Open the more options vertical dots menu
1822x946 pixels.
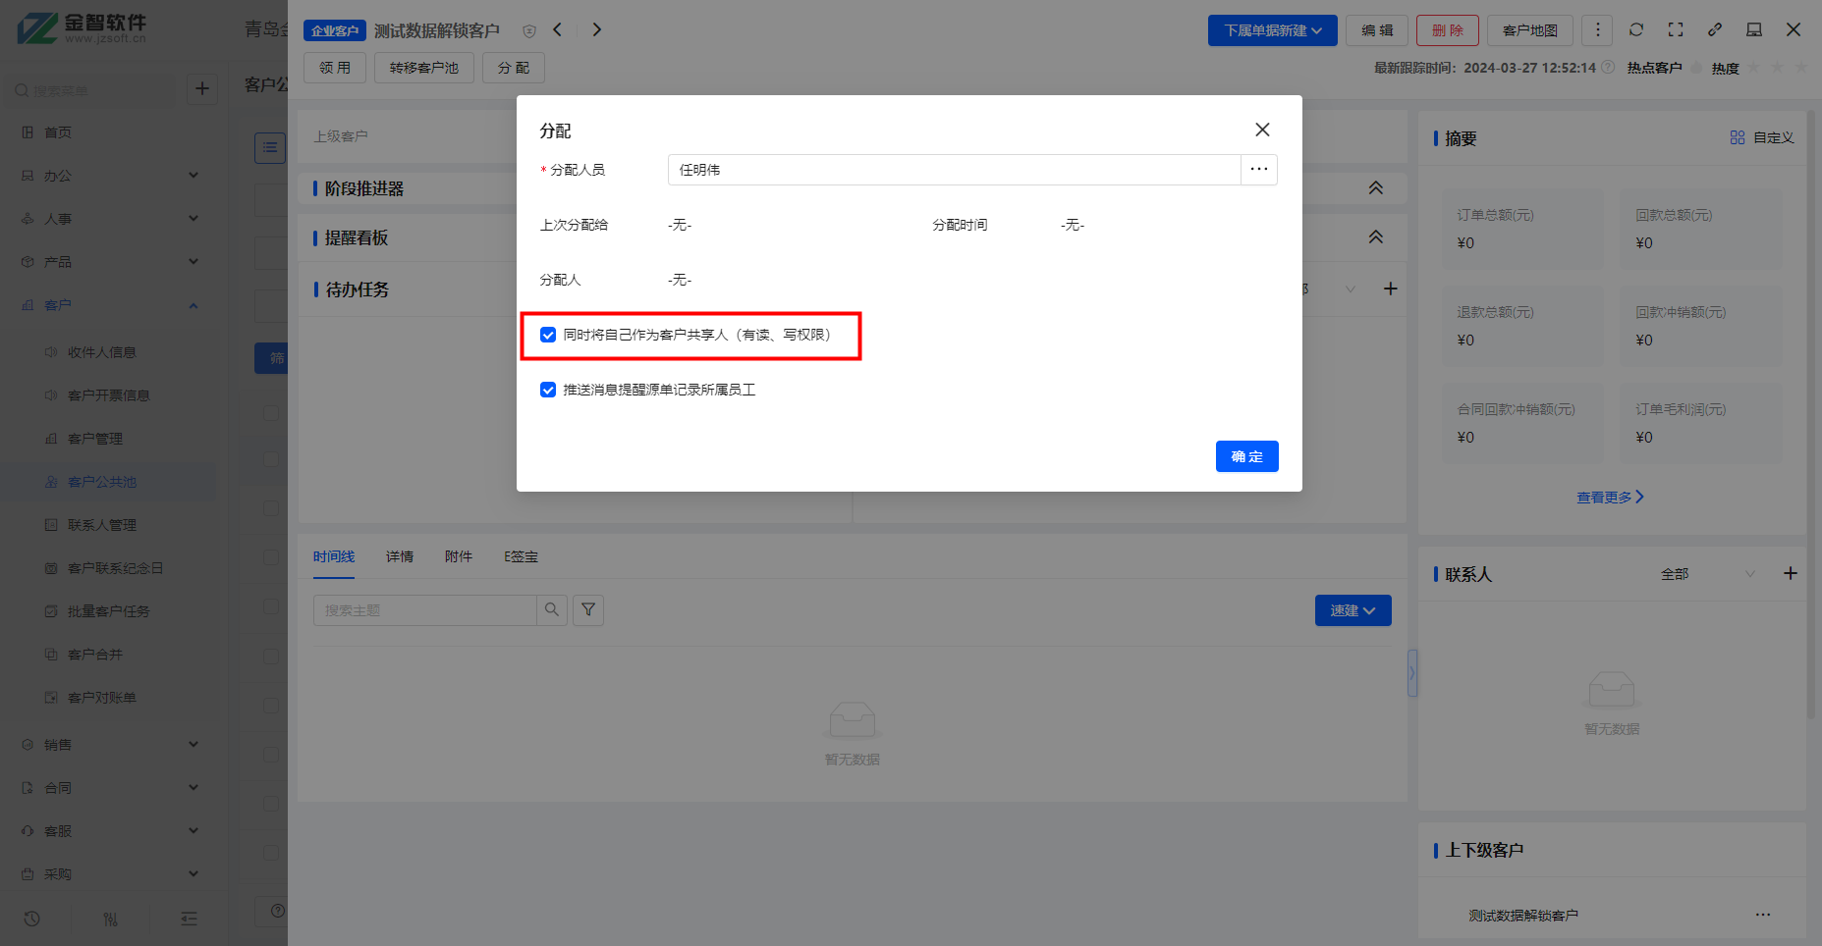tap(1598, 30)
